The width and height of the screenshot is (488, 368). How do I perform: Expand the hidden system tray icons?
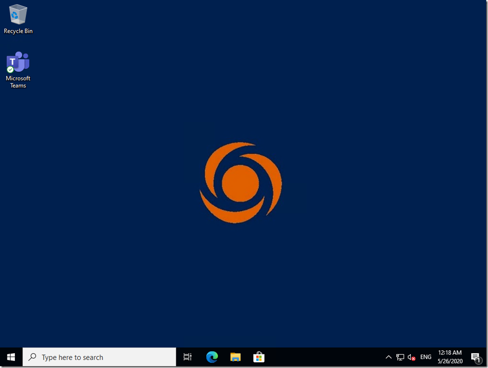click(388, 356)
